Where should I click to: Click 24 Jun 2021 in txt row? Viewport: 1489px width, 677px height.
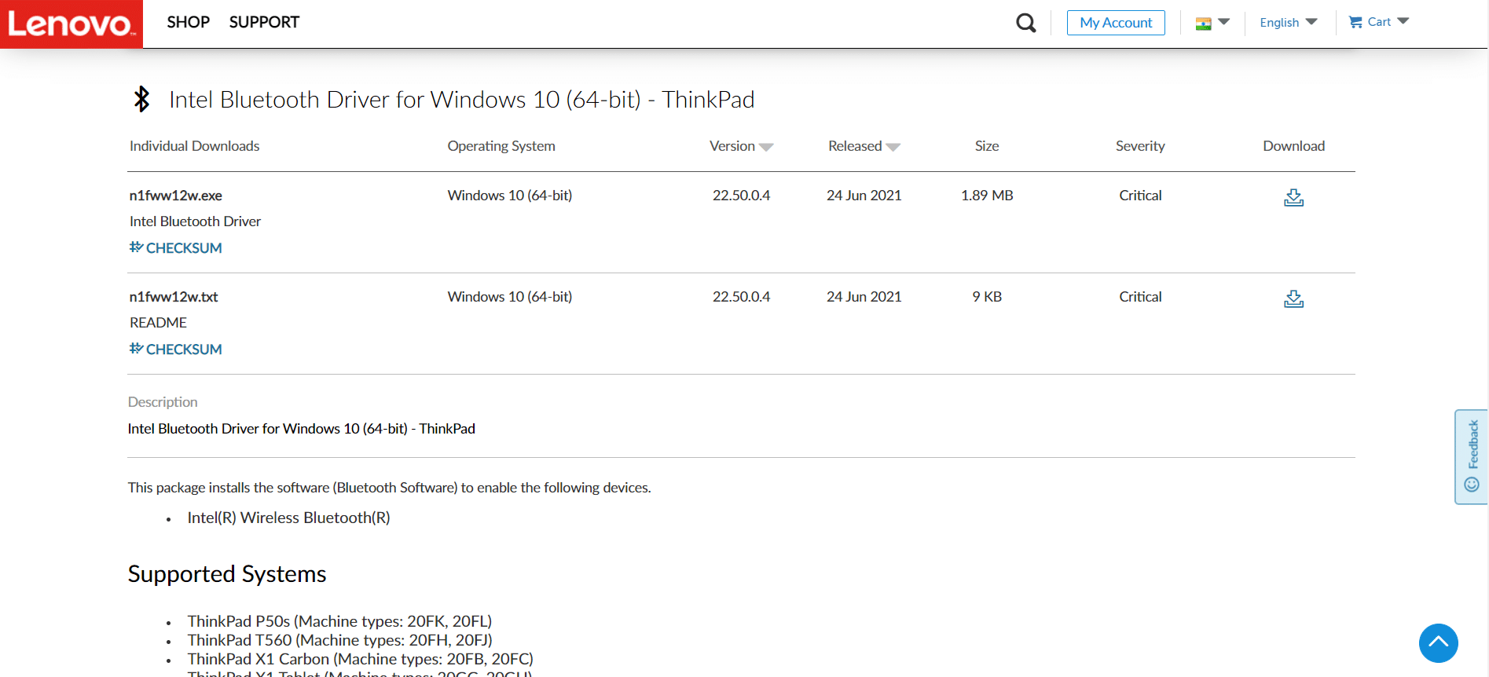(864, 297)
